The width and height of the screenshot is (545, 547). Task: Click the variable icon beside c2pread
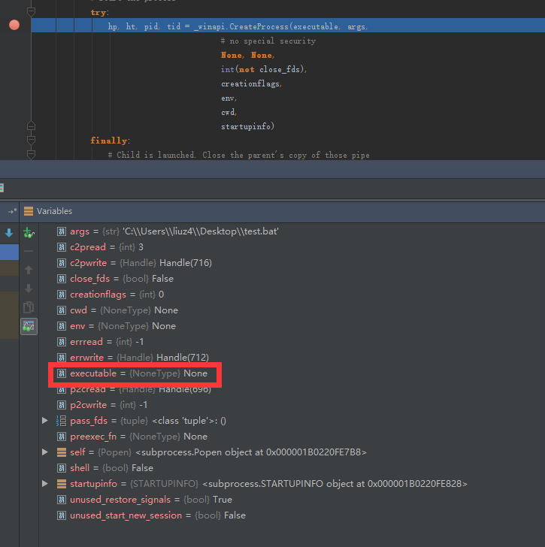coord(62,247)
